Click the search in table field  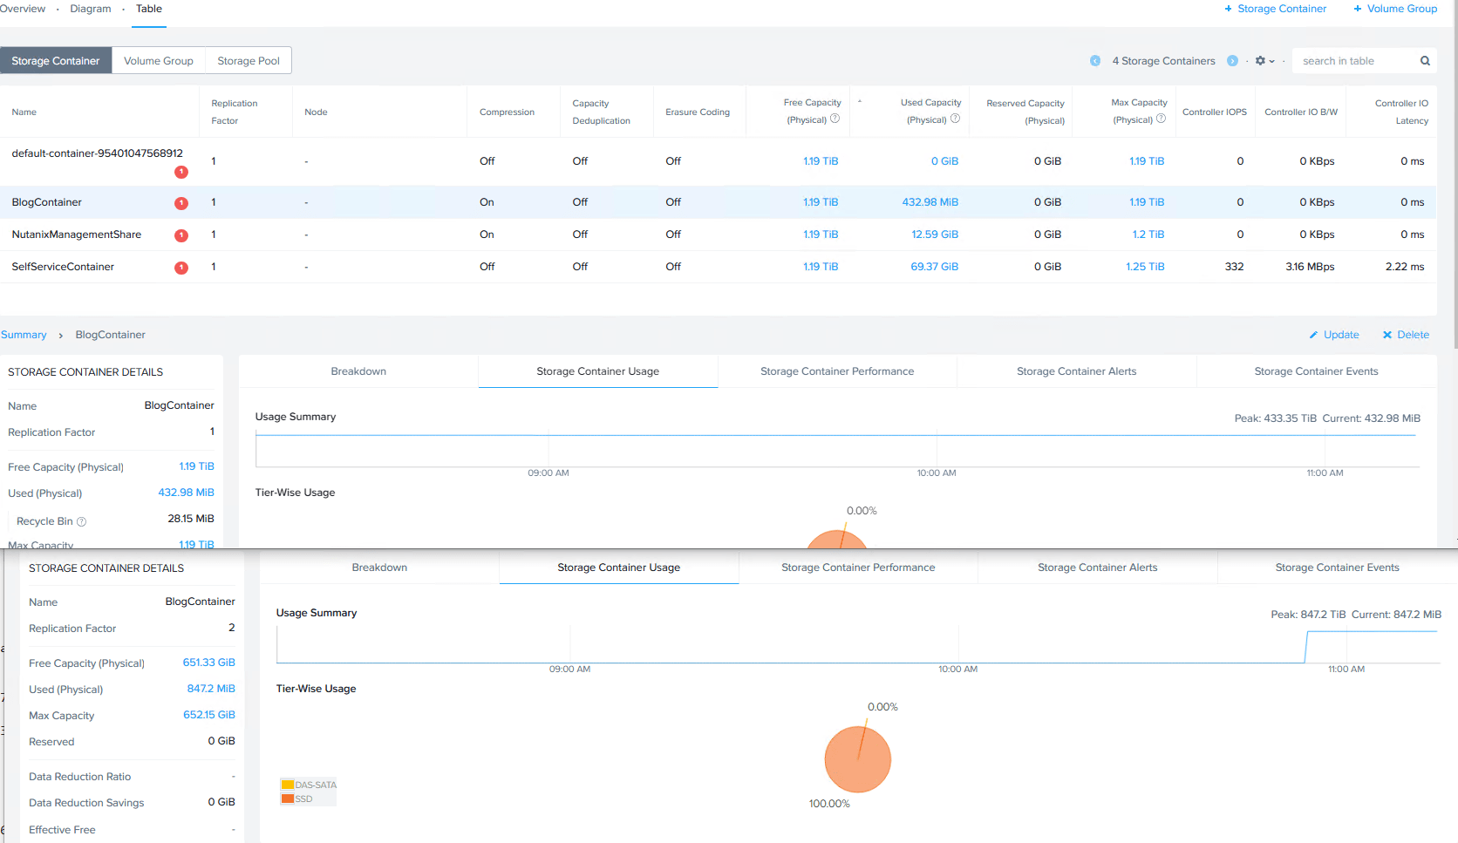(x=1354, y=61)
